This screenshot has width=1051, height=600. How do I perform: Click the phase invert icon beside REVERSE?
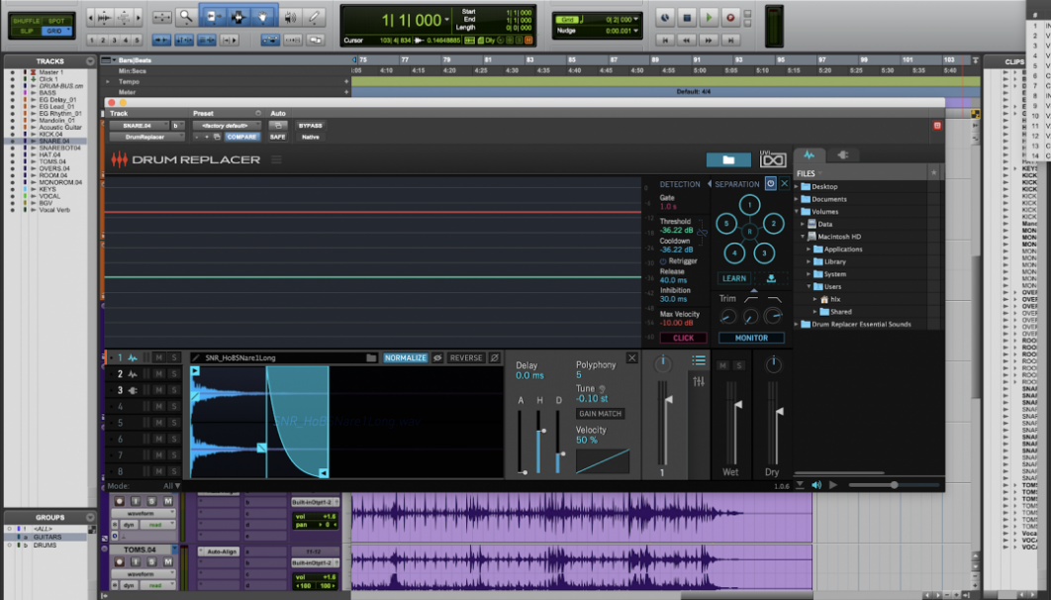point(495,358)
